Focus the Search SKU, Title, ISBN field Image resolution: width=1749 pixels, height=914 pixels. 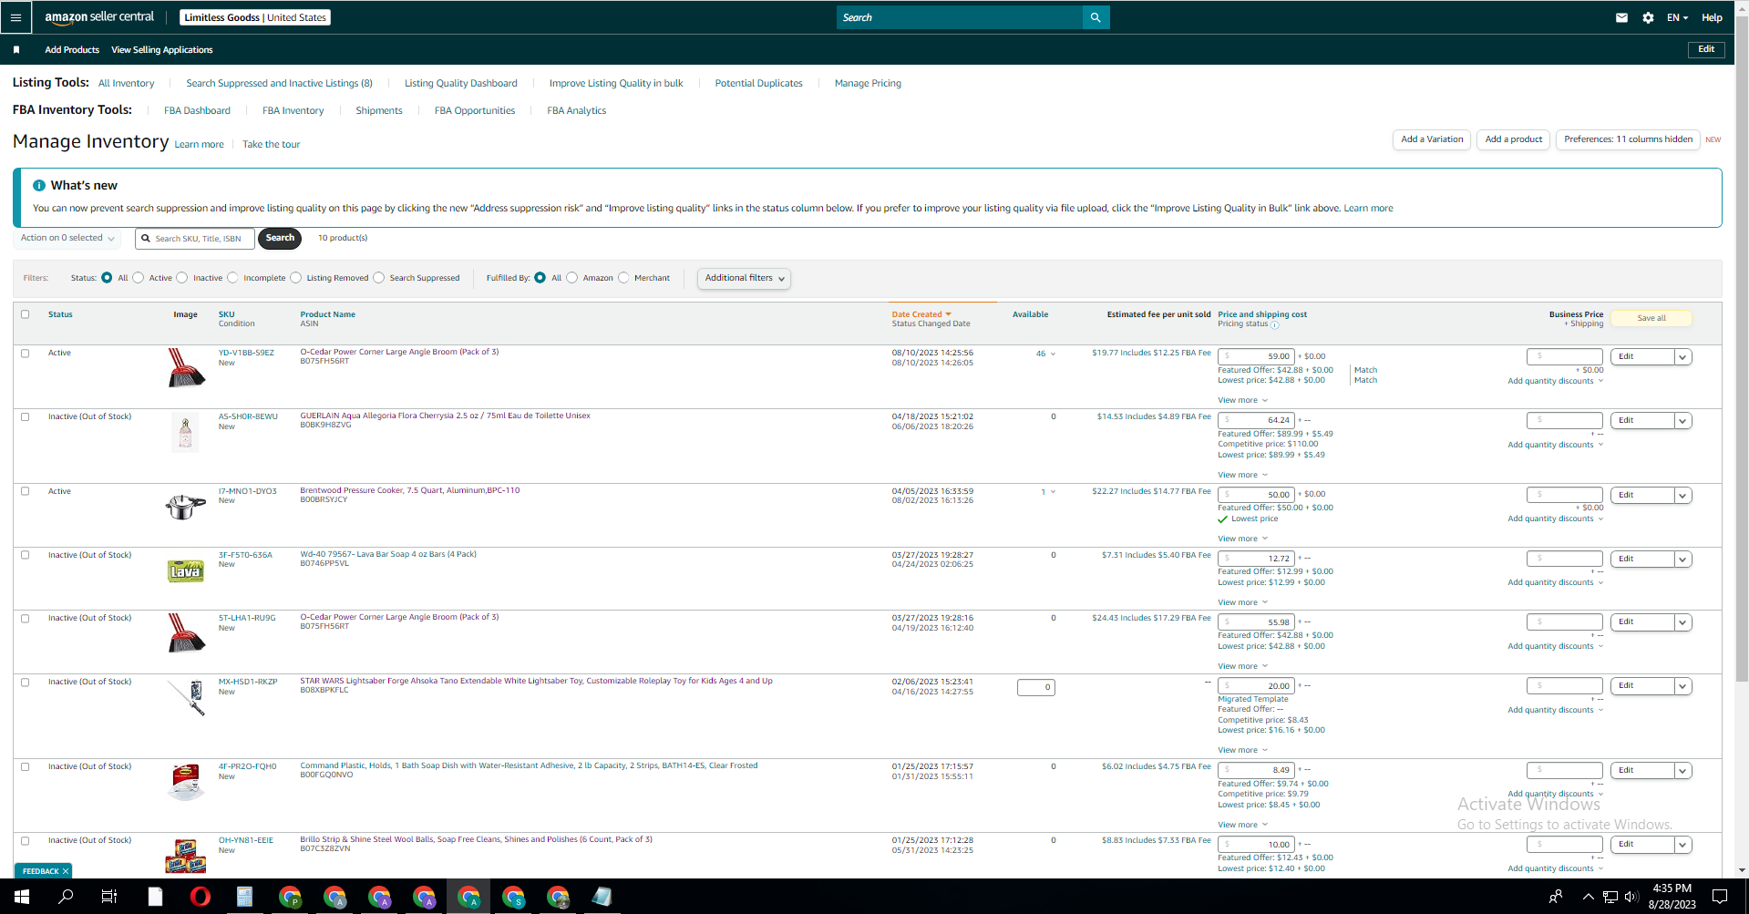195,239
